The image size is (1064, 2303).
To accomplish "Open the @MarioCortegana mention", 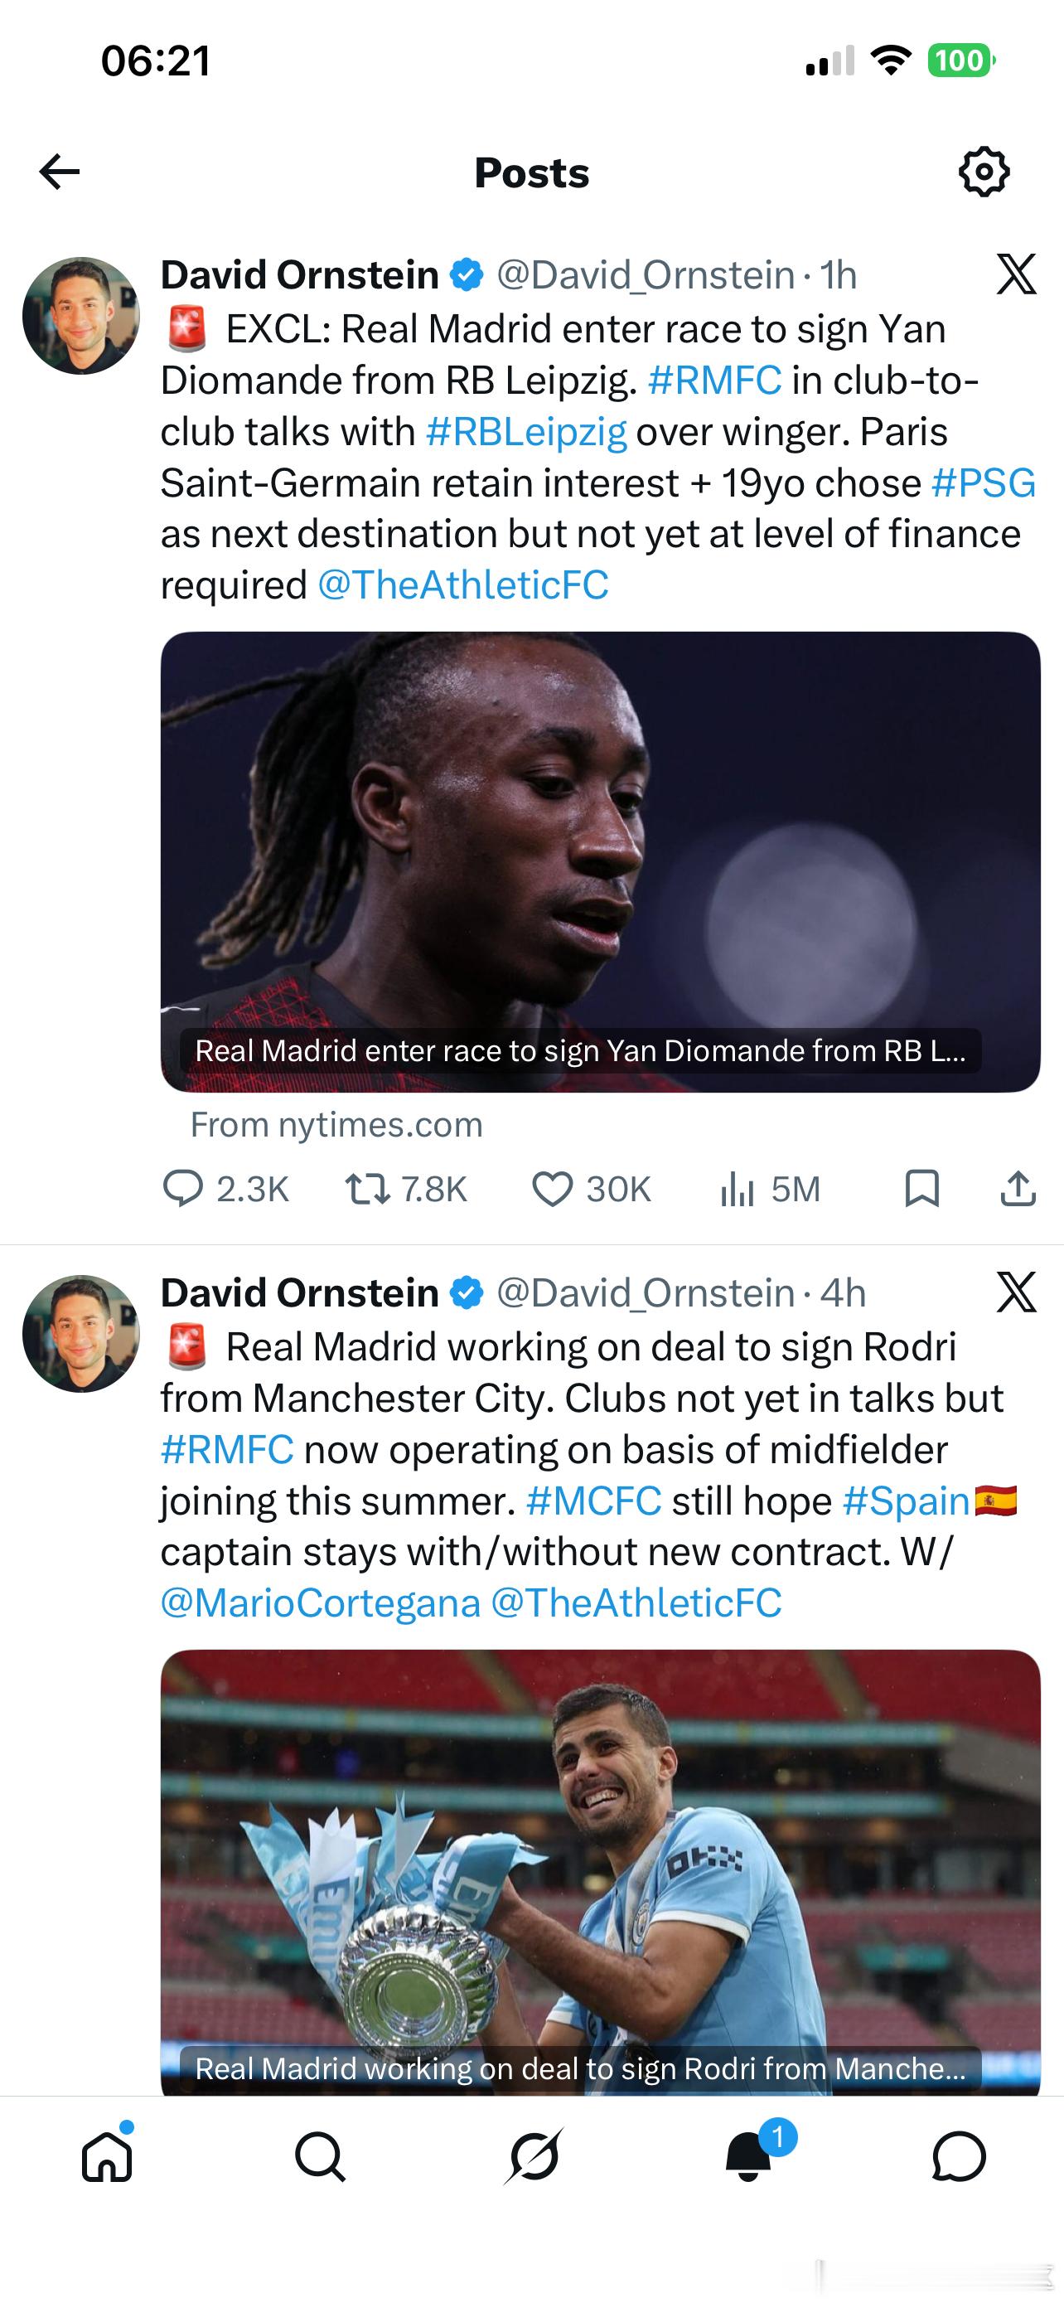I will 320,1603.
